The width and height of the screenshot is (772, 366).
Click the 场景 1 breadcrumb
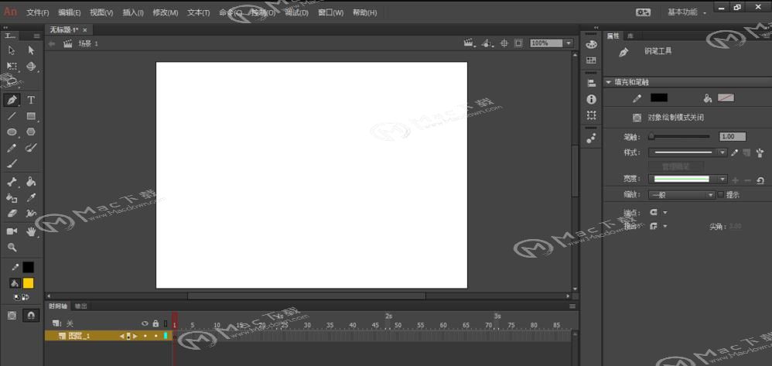88,43
